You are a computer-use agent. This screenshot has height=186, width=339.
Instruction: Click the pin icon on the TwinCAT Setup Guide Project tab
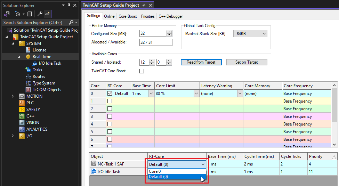pos(144,5)
